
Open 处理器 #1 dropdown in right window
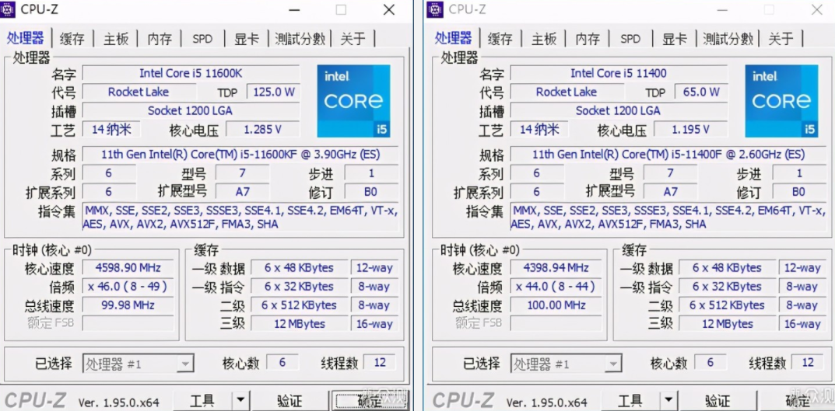point(566,364)
